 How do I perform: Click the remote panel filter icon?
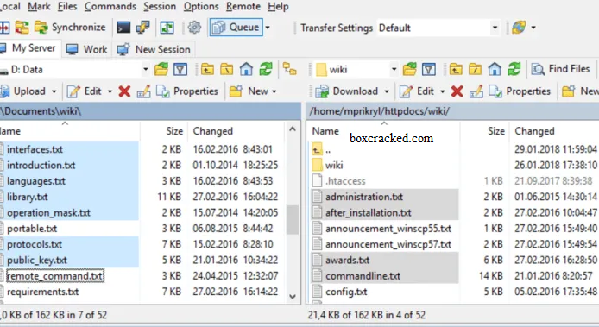[429, 70]
